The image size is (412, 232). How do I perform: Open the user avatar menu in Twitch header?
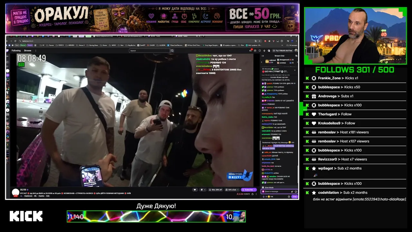296,51
